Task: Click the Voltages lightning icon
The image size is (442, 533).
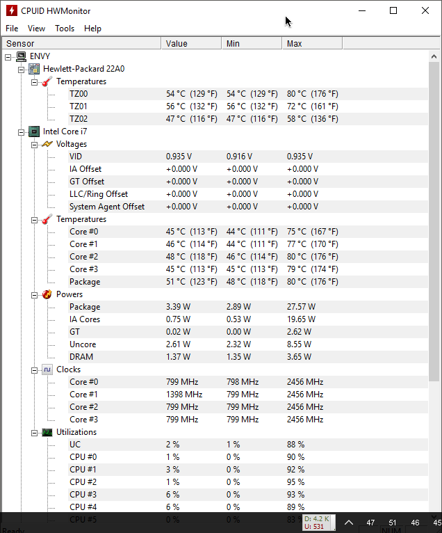Action: click(47, 144)
